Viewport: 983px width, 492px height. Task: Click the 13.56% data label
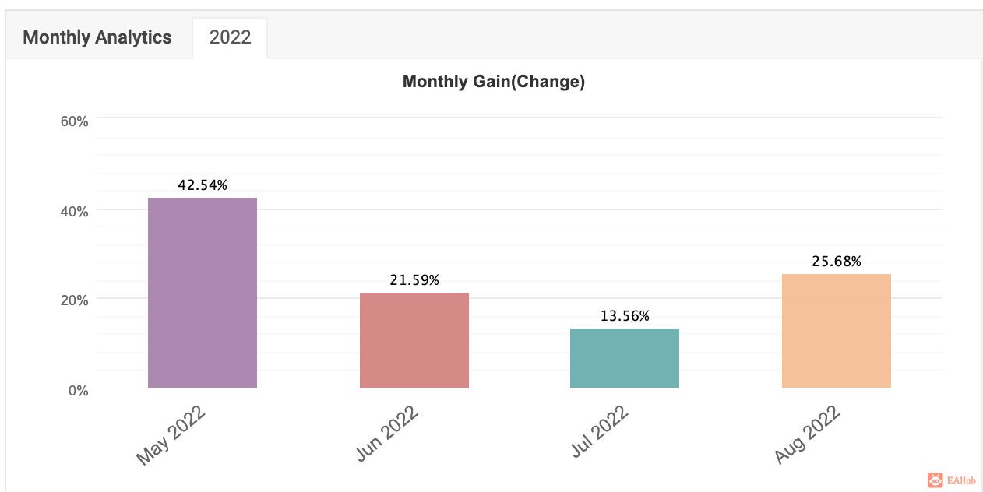click(x=625, y=316)
